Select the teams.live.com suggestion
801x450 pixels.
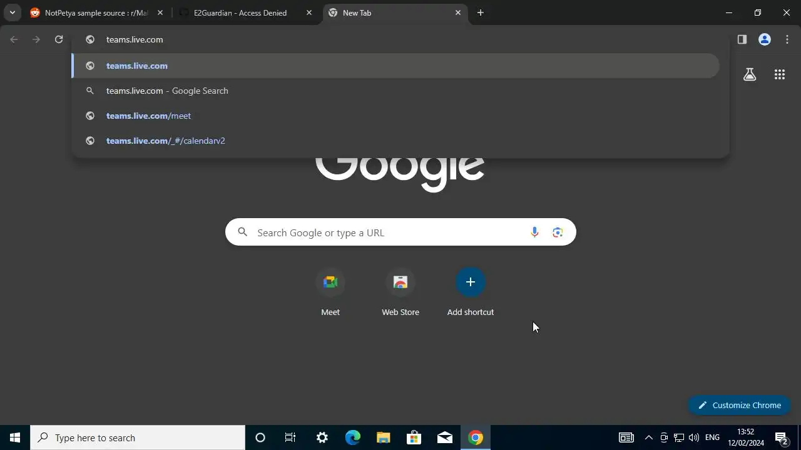click(395, 66)
